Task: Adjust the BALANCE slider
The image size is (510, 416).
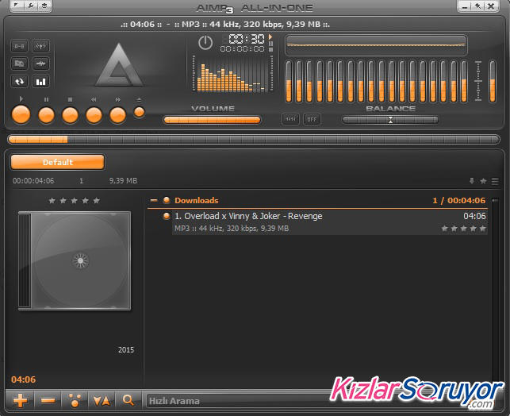Action: click(x=390, y=120)
